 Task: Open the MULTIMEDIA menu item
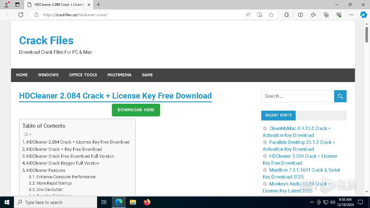coord(119,75)
